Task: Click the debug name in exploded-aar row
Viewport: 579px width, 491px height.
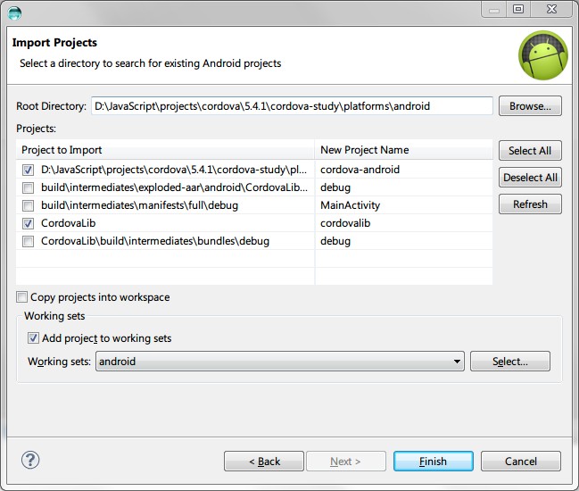Action: tap(335, 187)
